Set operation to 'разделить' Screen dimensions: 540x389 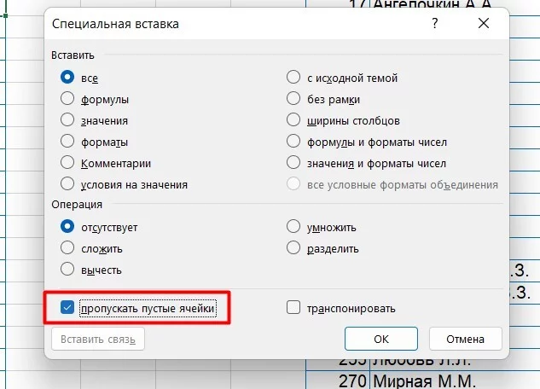293,248
